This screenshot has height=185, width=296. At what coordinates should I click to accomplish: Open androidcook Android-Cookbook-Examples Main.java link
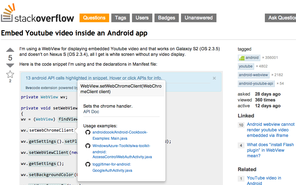tap(120, 135)
